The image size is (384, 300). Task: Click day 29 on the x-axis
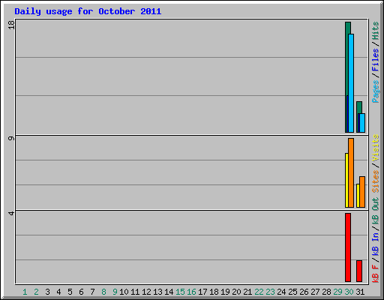(337, 292)
